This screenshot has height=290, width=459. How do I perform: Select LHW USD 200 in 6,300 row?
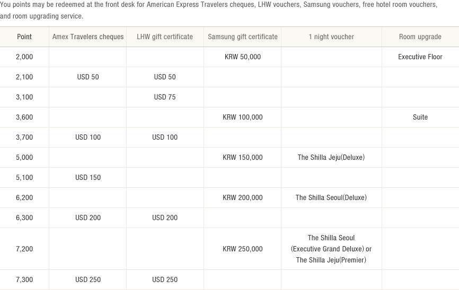(x=165, y=218)
